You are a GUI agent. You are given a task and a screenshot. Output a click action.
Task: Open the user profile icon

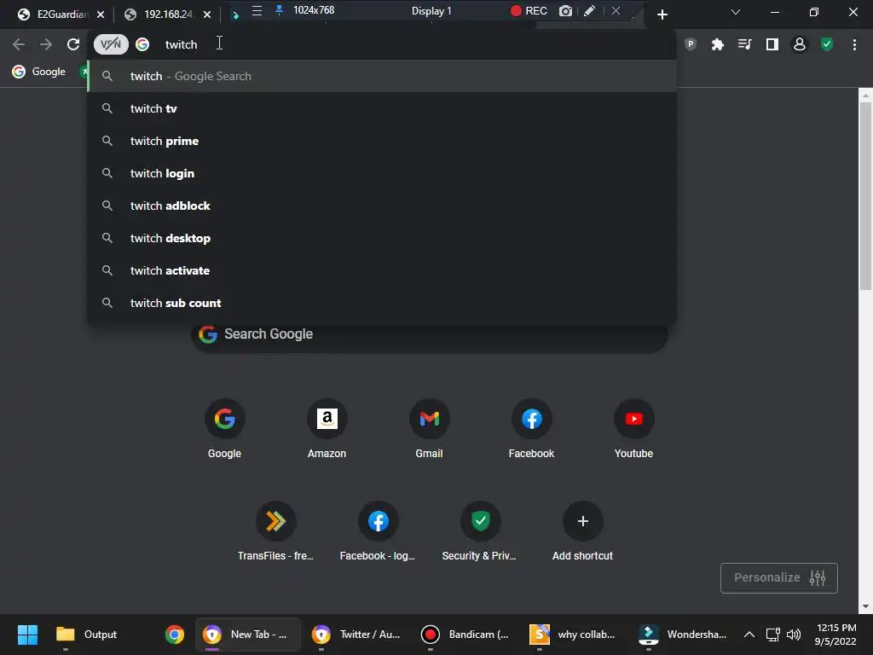[x=800, y=44]
